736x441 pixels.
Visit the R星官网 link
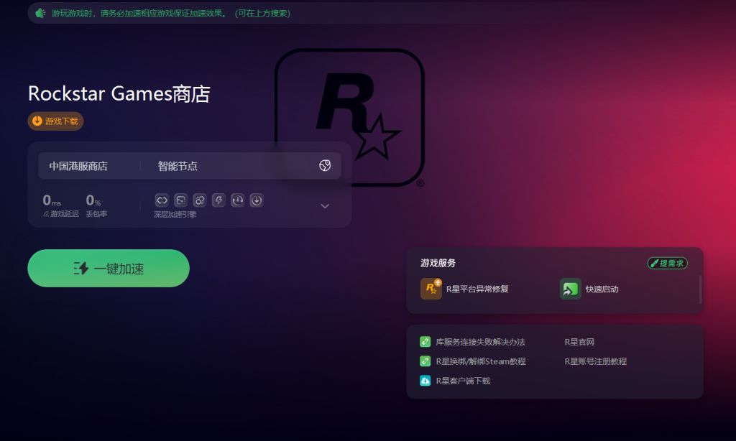579,342
